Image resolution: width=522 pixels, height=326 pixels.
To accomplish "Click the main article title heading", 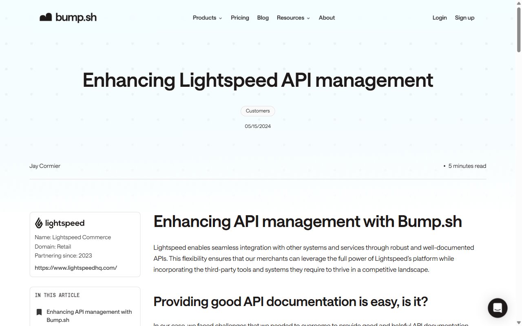I will pos(258,80).
